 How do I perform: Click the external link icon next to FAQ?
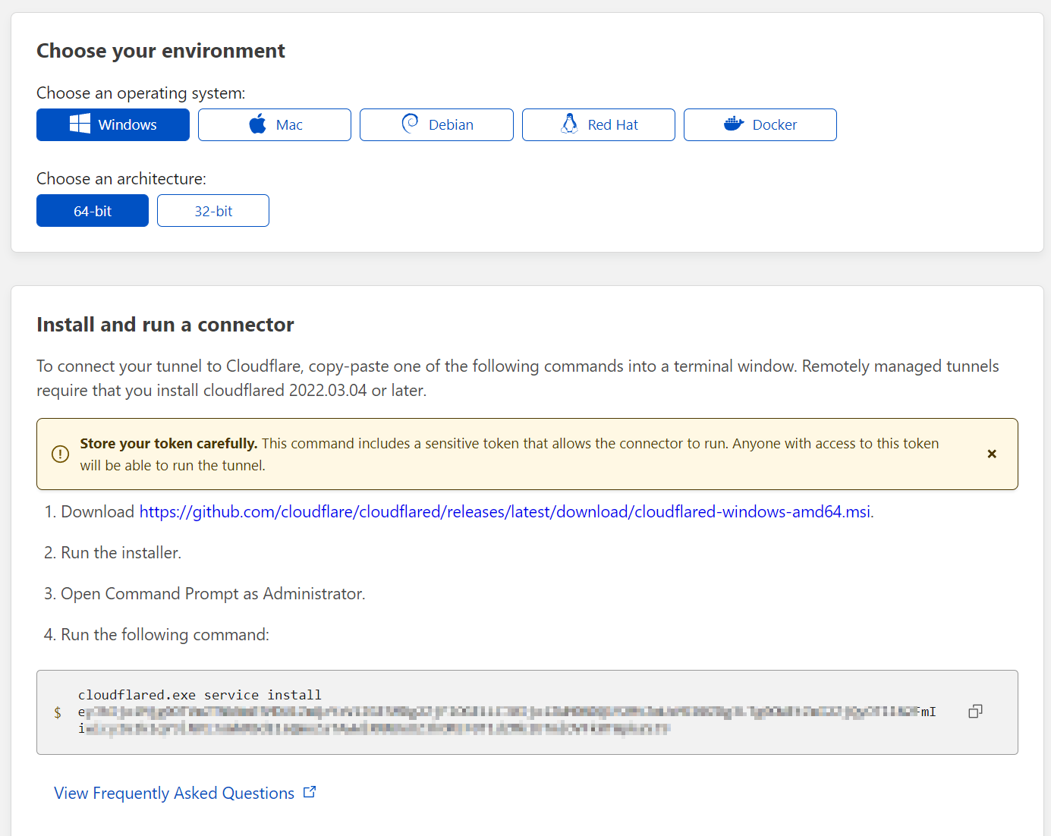[310, 791]
